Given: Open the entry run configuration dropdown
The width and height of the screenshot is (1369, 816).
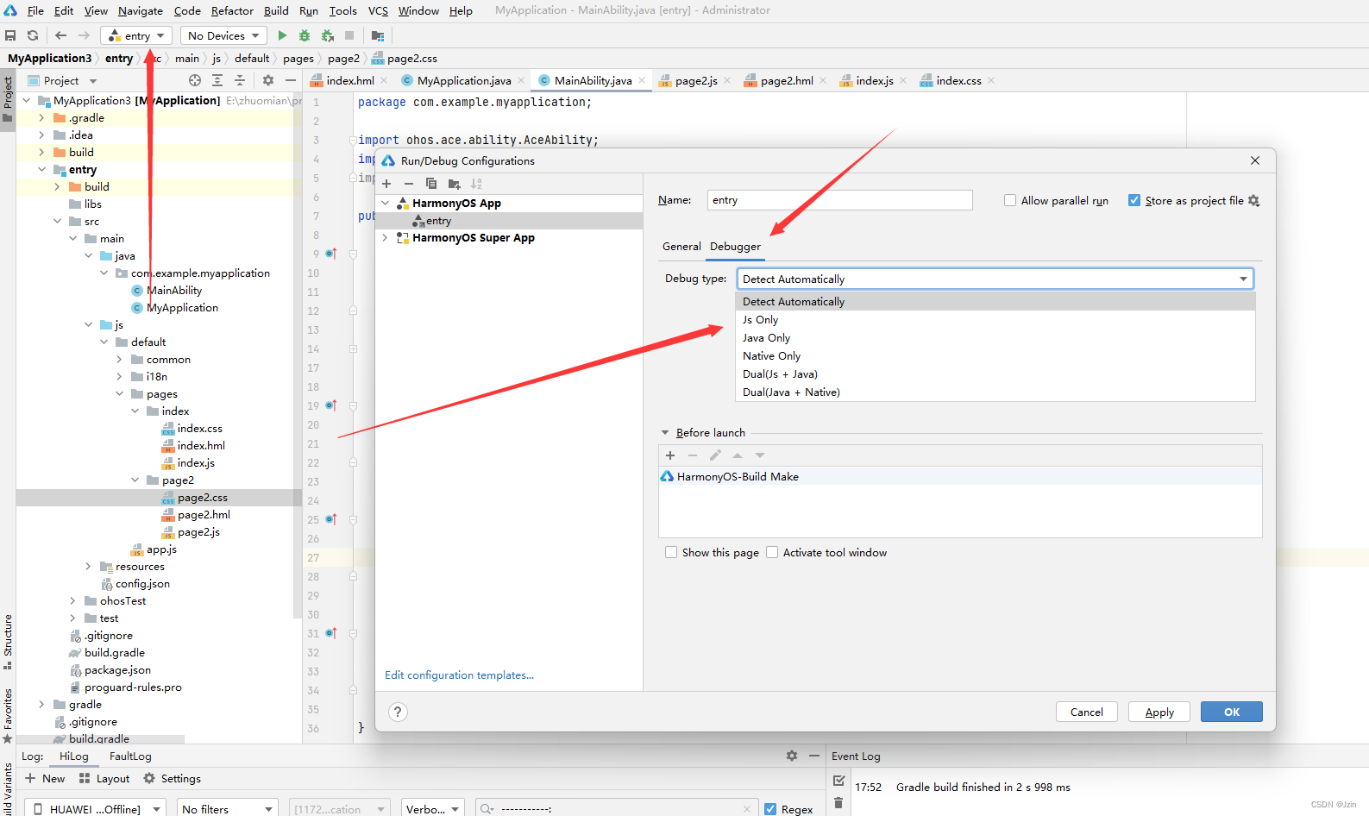Looking at the screenshot, I should tap(136, 35).
